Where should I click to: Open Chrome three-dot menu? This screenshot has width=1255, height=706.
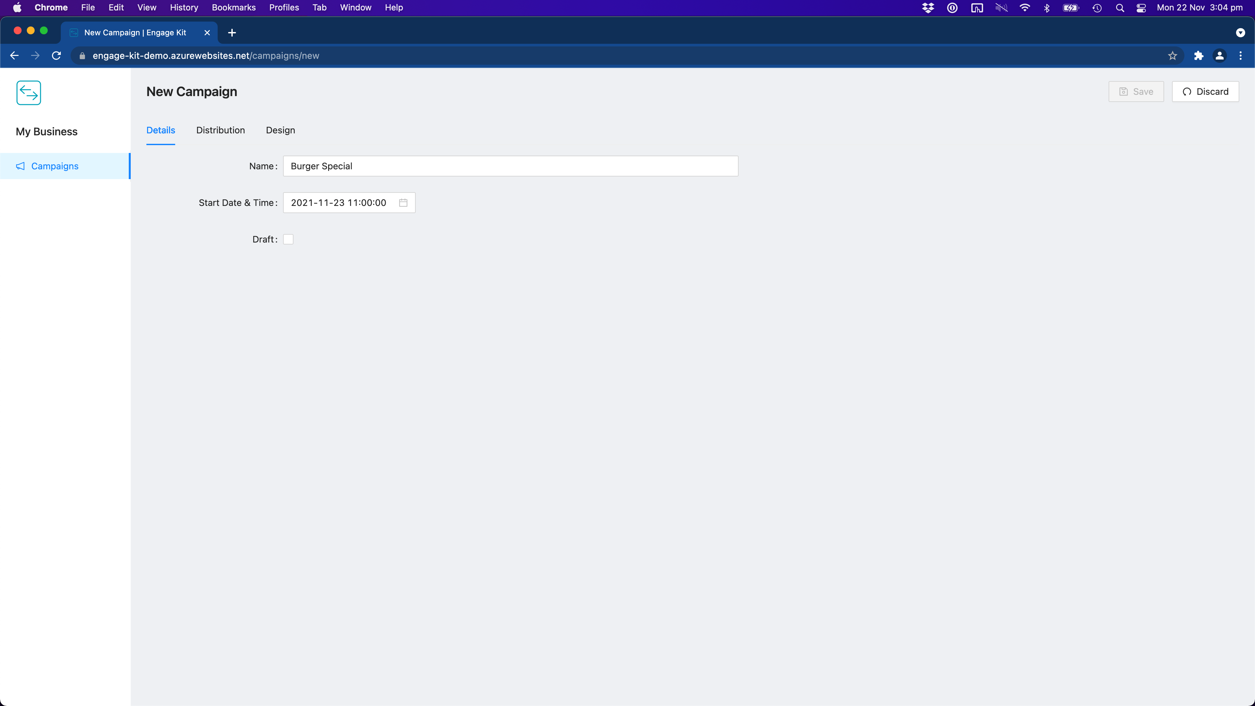[x=1240, y=56]
